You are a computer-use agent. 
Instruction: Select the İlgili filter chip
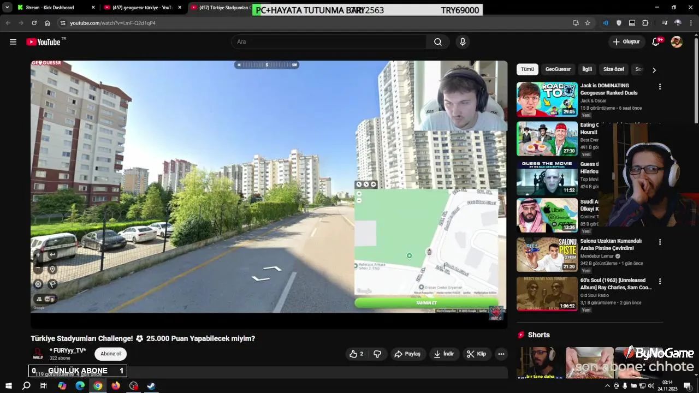coord(587,69)
